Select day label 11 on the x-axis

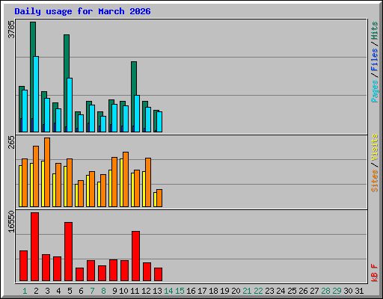click(x=135, y=291)
